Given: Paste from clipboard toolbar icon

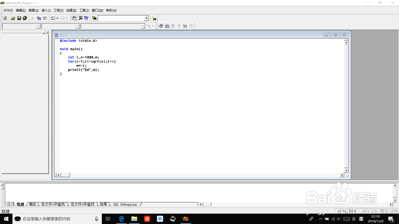Looking at the screenshot, I should [45, 18].
